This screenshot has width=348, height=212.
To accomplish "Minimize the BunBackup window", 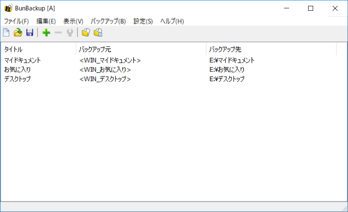I will pos(287,8).
